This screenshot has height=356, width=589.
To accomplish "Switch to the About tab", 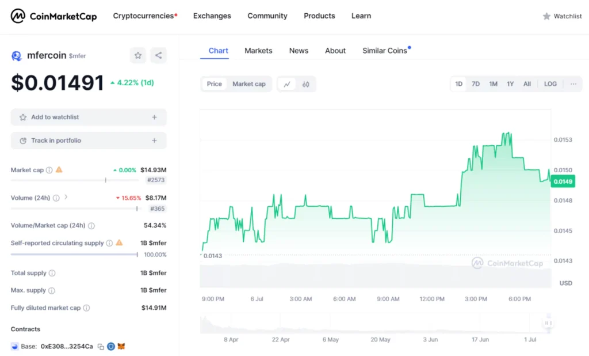I will point(335,51).
